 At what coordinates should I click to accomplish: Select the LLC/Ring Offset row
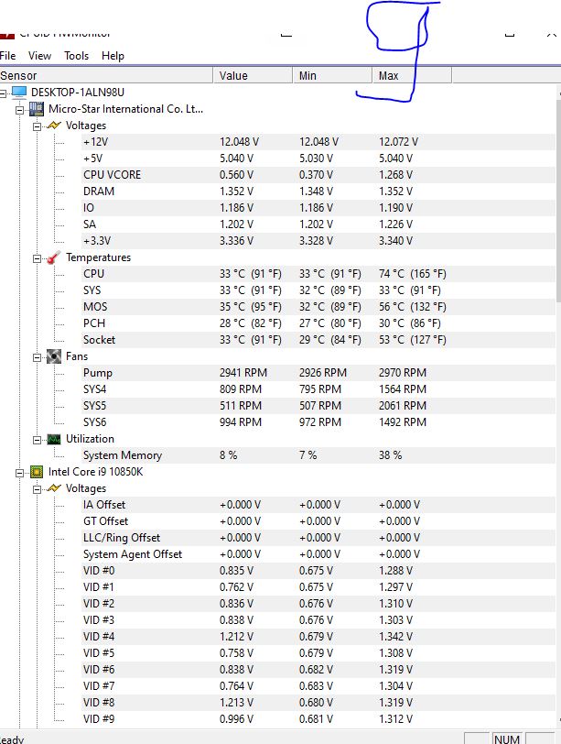(x=318, y=538)
